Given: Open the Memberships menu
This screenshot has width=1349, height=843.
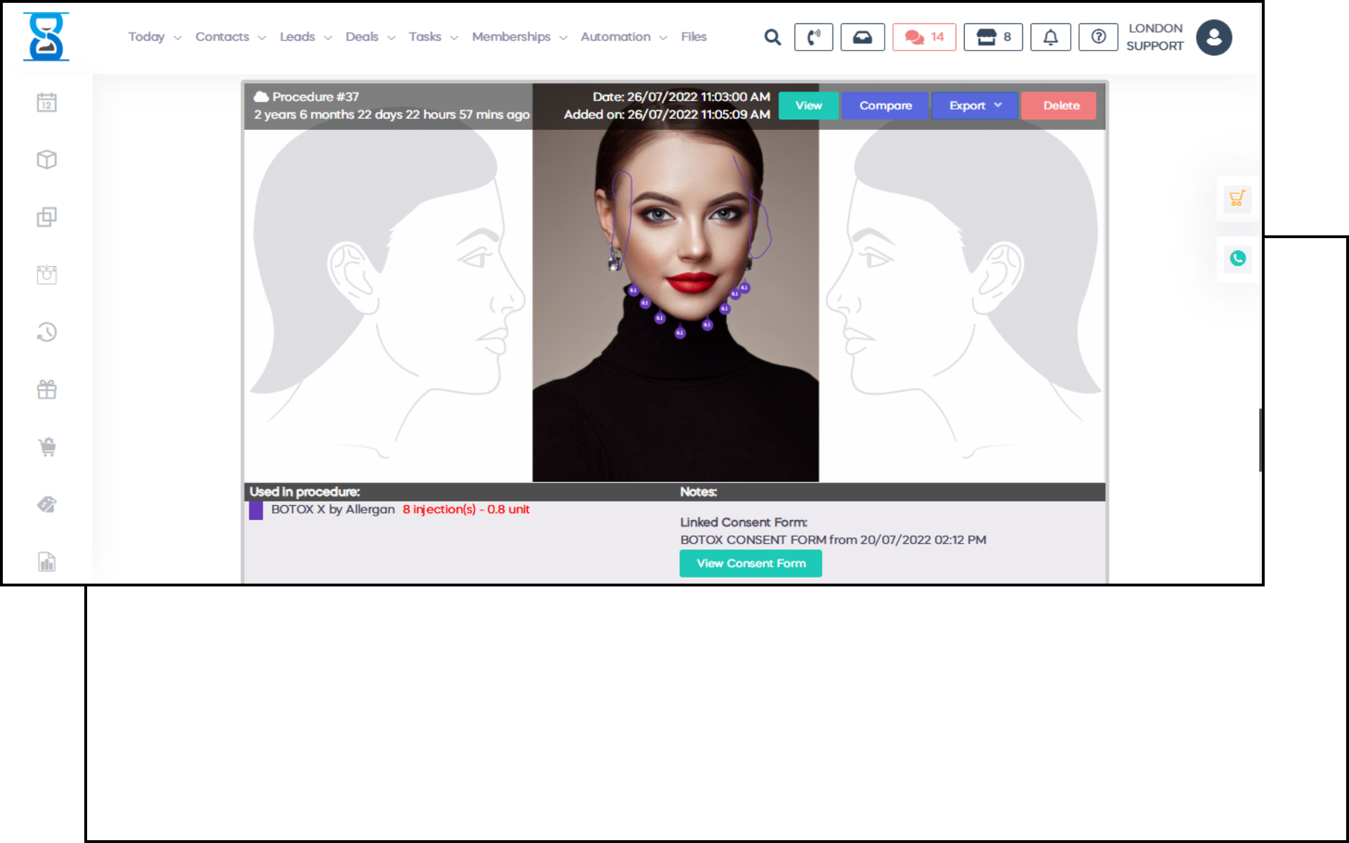Looking at the screenshot, I should pyautogui.click(x=519, y=37).
